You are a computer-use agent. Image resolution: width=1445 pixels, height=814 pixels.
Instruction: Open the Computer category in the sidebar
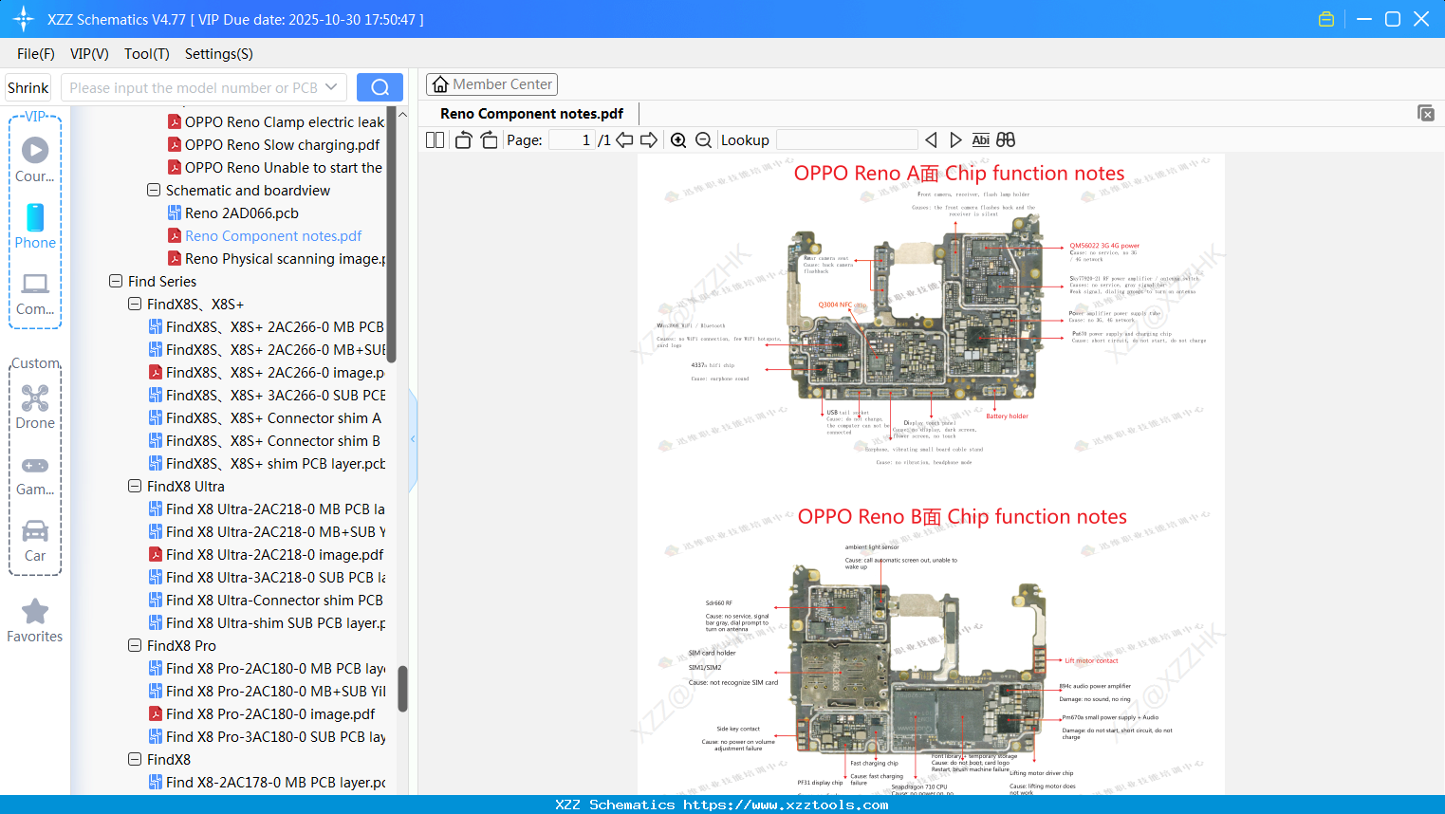(x=35, y=294)
